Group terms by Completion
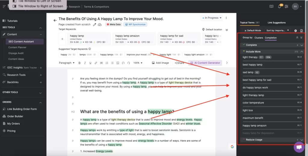This screenshot has height=156, width=308. [271, 38]
